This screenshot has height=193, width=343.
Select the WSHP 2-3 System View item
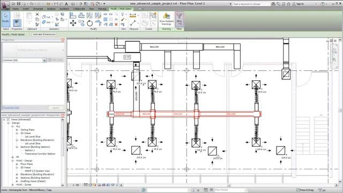pos(37,171)
